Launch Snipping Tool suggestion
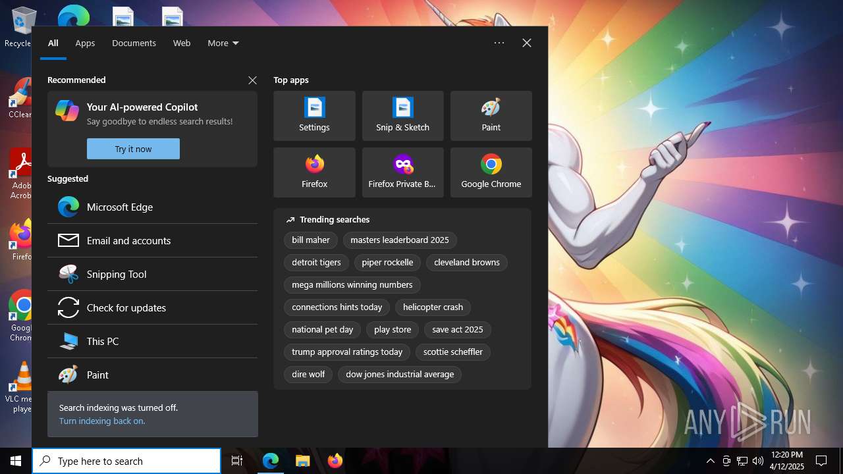The height and width of the screenshot is (474, 843). (152, 274)
